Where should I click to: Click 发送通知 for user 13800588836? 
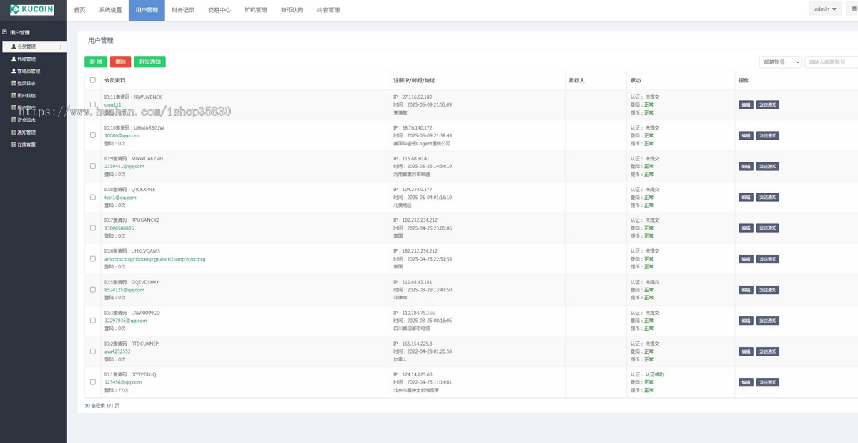pos(768,228)
